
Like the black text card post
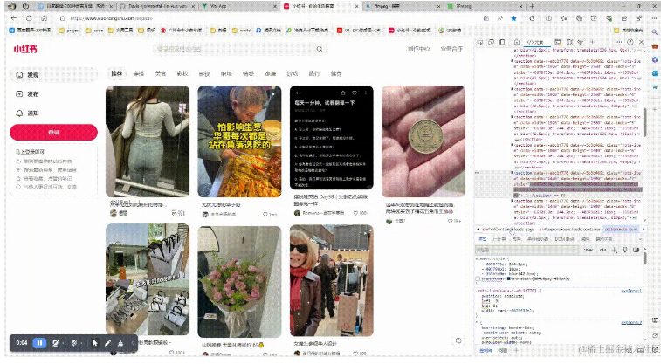tap(355, 213)
